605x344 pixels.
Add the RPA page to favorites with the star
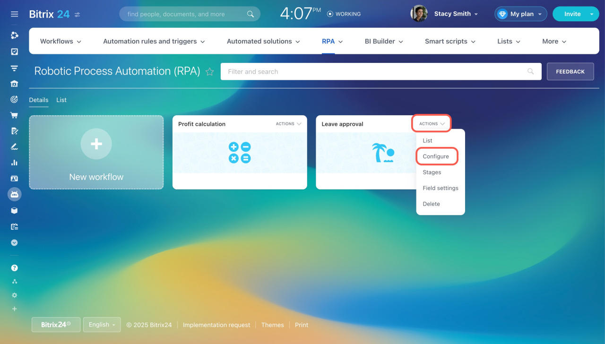pos(210,72)
